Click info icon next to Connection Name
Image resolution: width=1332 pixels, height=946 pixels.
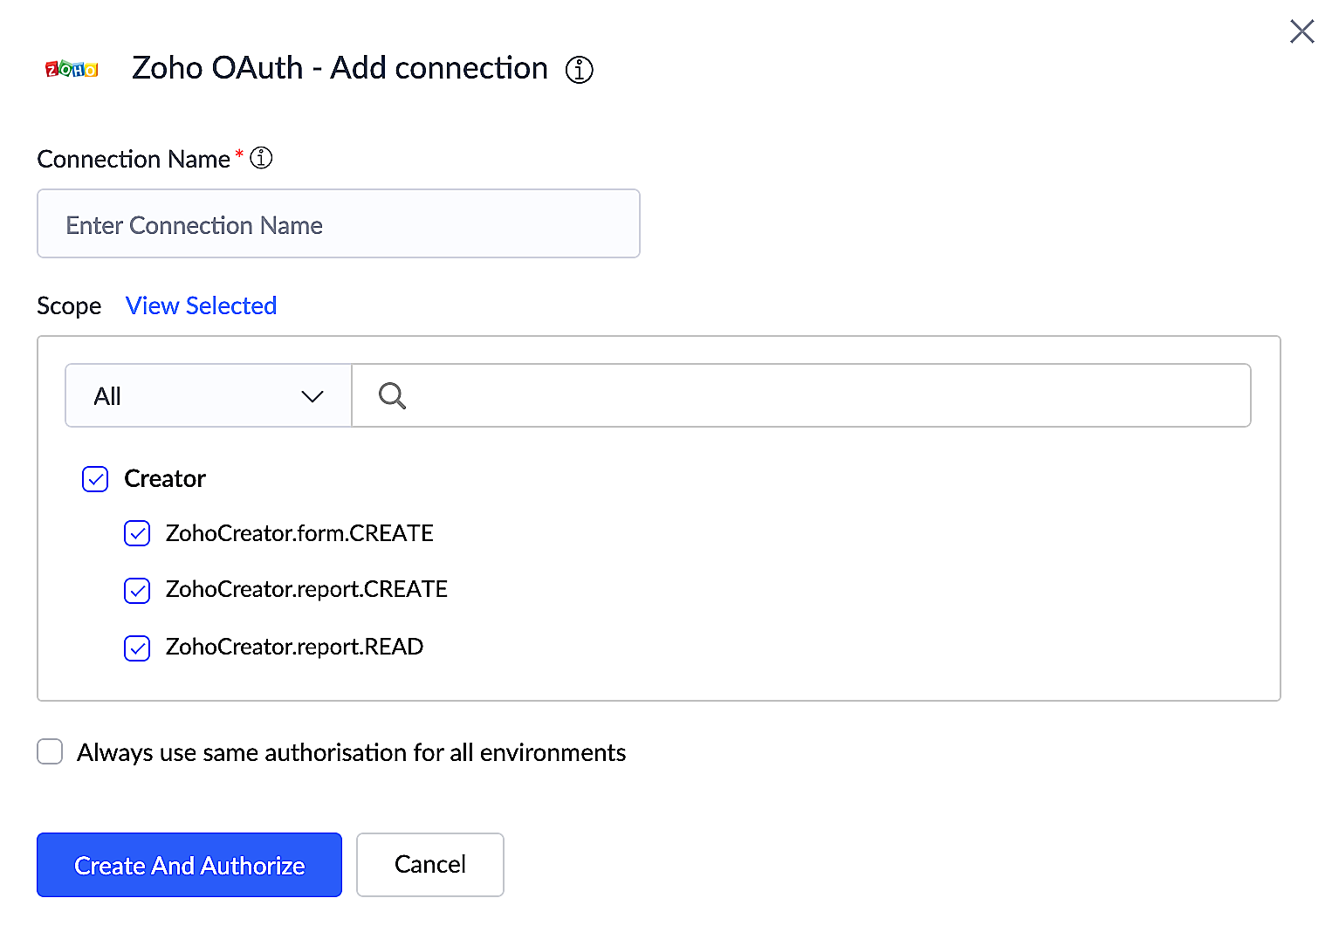click(x=261, y=158)
